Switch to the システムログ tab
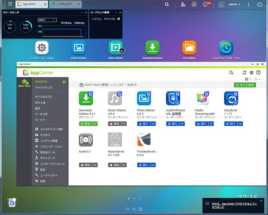 click(65, 4)
